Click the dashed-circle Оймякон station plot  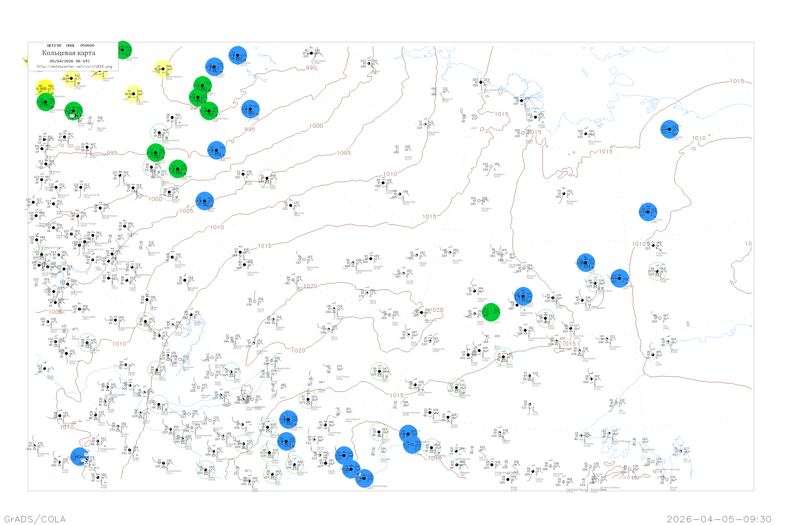[657, 271]
